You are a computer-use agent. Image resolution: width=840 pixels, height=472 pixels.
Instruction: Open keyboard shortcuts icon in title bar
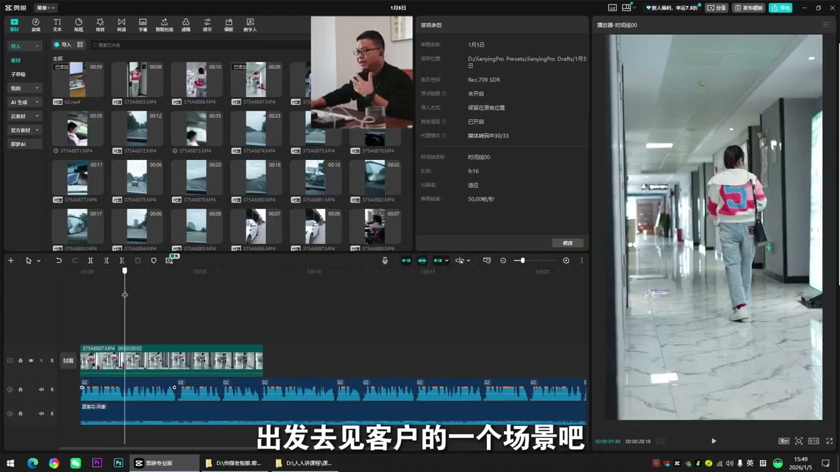pyautogui.click(x=612, y=8)
